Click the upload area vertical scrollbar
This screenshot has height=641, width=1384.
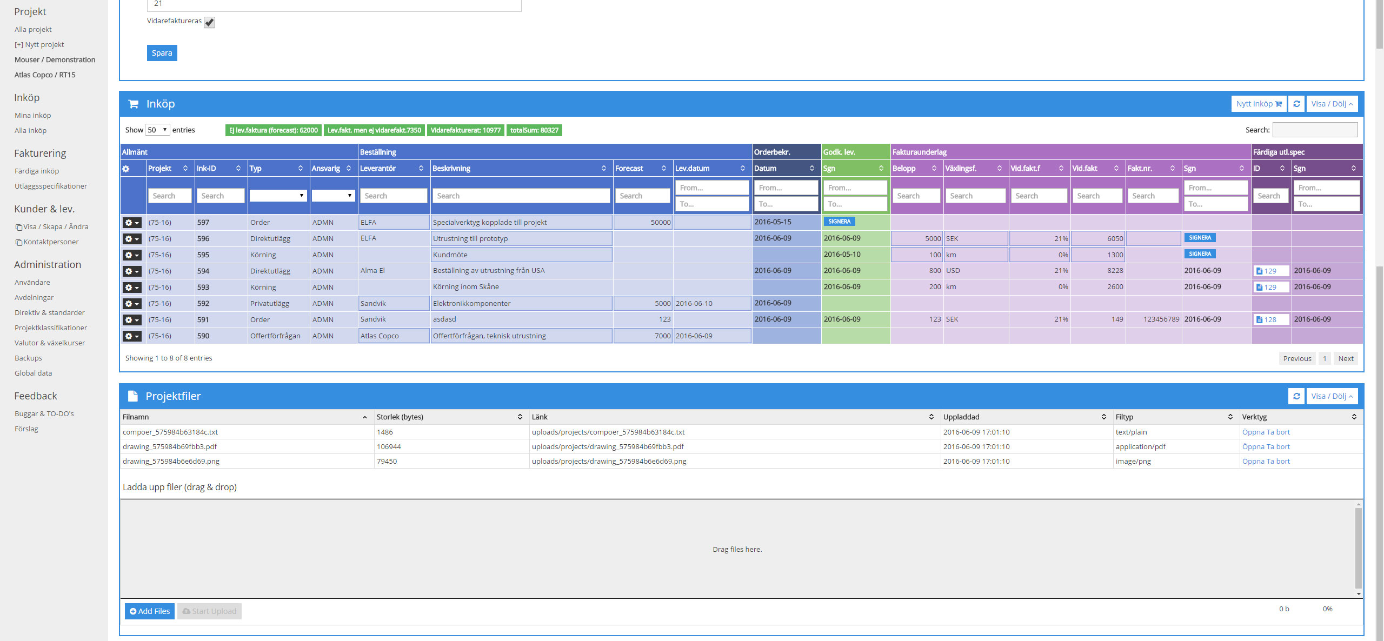[x=1358, y=549]
